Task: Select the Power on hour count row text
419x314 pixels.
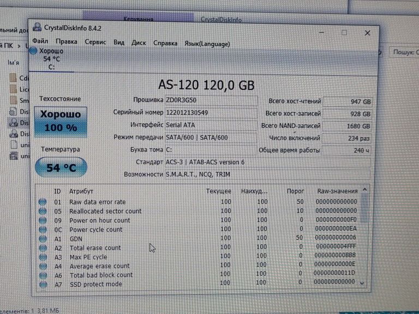Action: 100,220
